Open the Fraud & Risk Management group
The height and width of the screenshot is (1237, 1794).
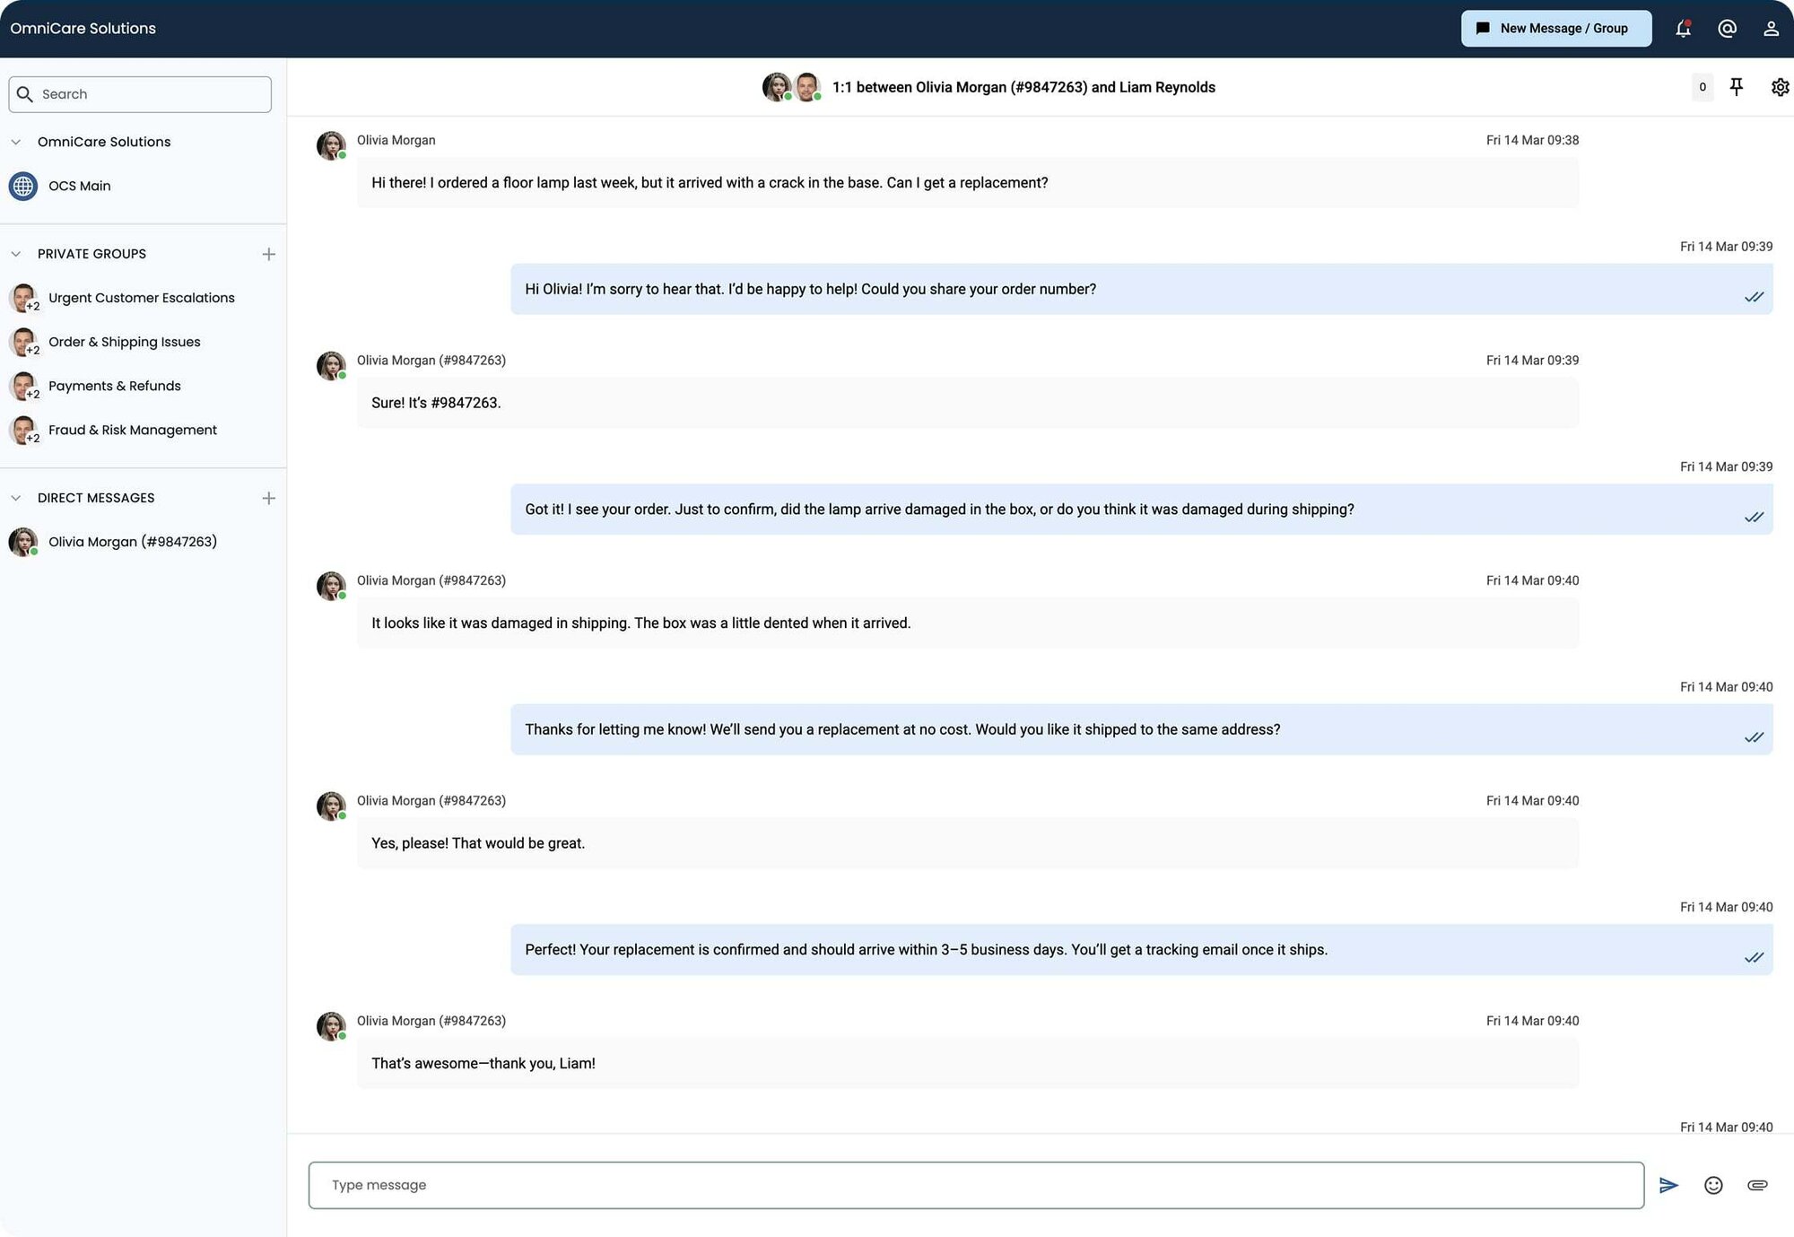coord(133,430)
